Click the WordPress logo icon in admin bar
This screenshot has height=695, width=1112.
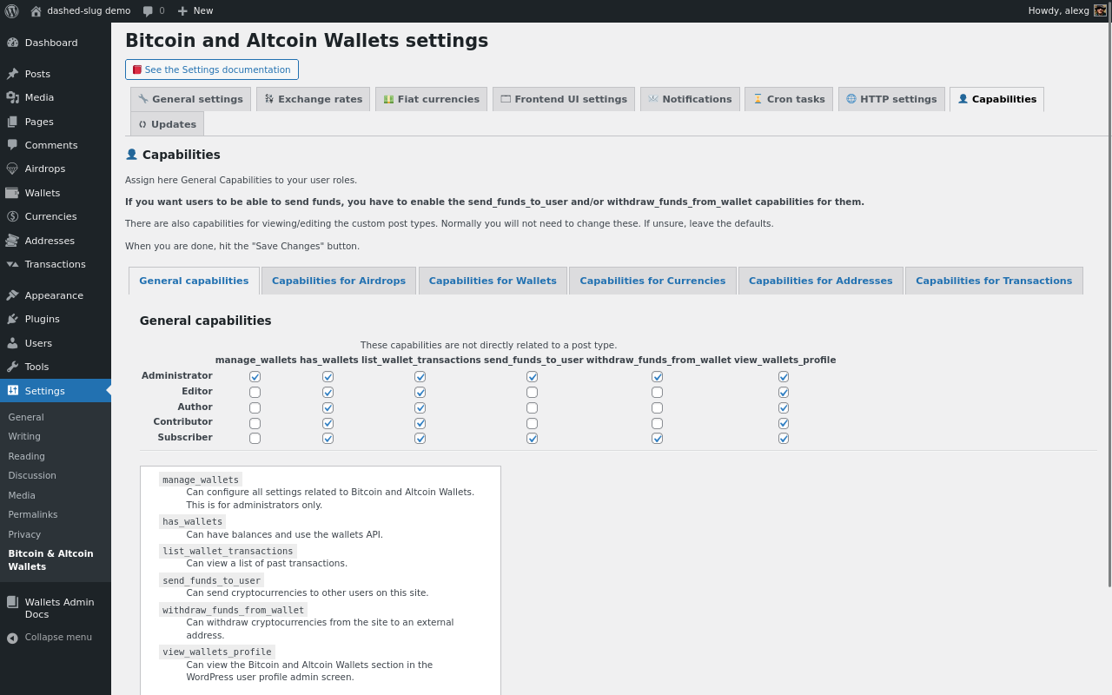[x=11, y=10]
